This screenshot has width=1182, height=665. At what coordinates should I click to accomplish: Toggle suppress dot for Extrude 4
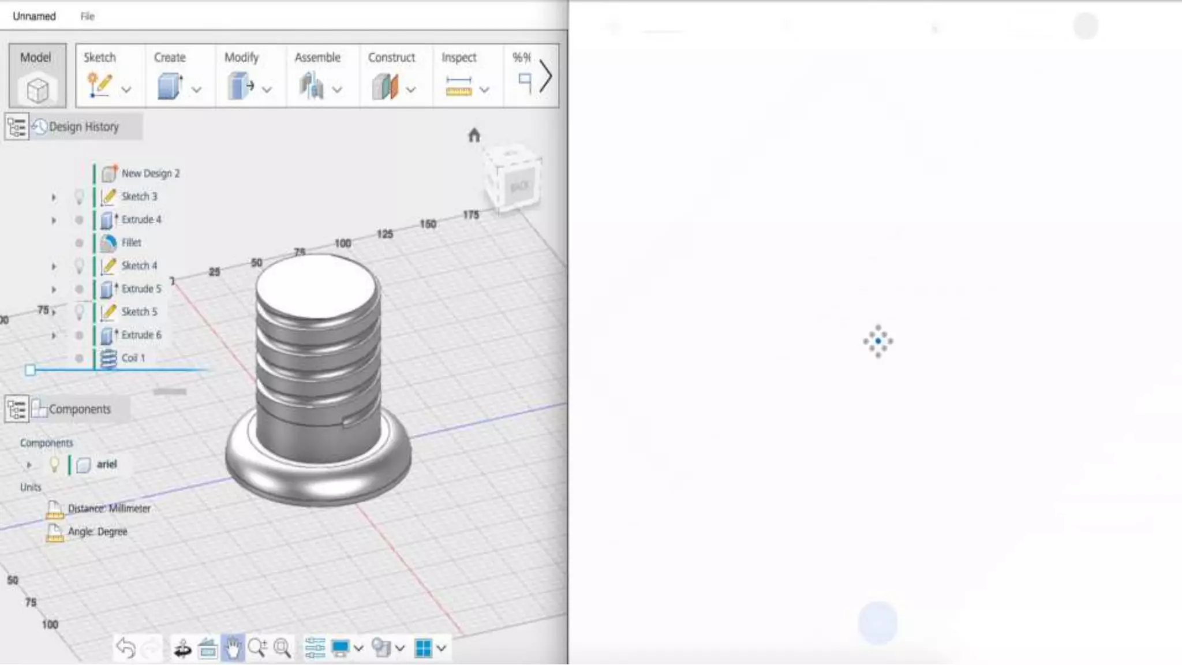(79, 220)
